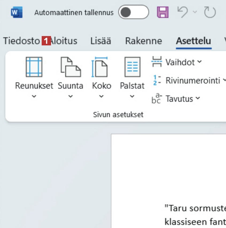Switch to the Lisää tab

click(101, 41)
